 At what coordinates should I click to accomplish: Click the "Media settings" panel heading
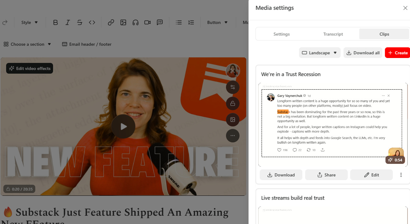click(x=274, y=8)
